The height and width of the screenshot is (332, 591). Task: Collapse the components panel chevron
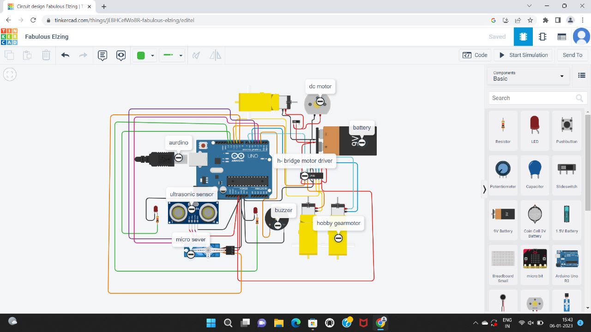[484, 189]
